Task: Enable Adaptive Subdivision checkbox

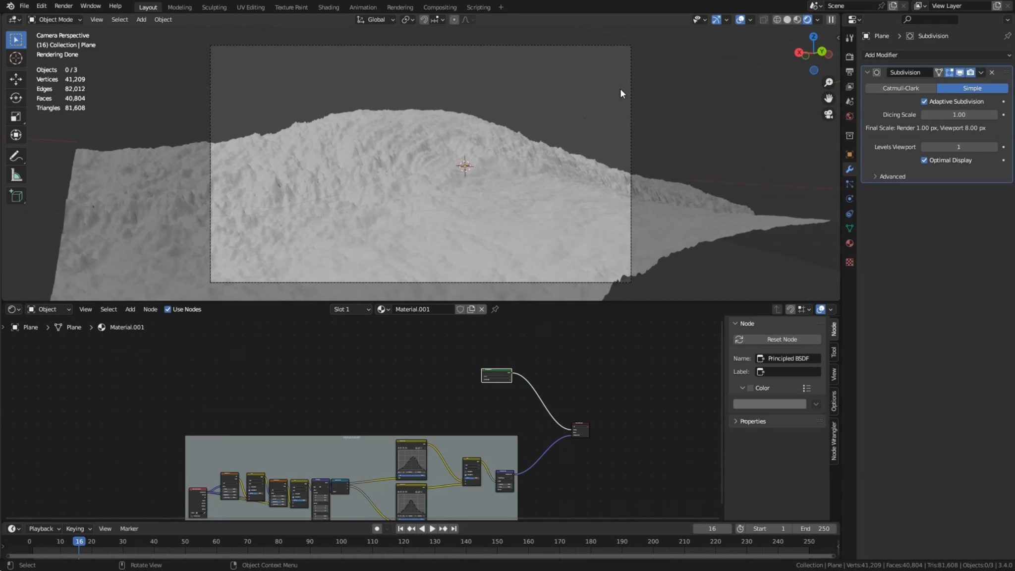Action: [925, 101]
